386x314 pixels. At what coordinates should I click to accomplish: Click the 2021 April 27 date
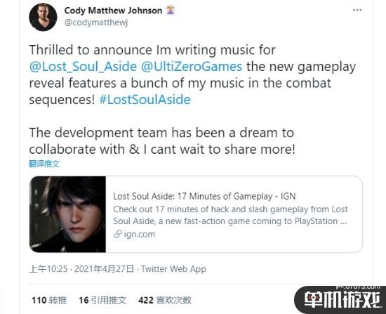pyautogui.click(x=104, y=268)
